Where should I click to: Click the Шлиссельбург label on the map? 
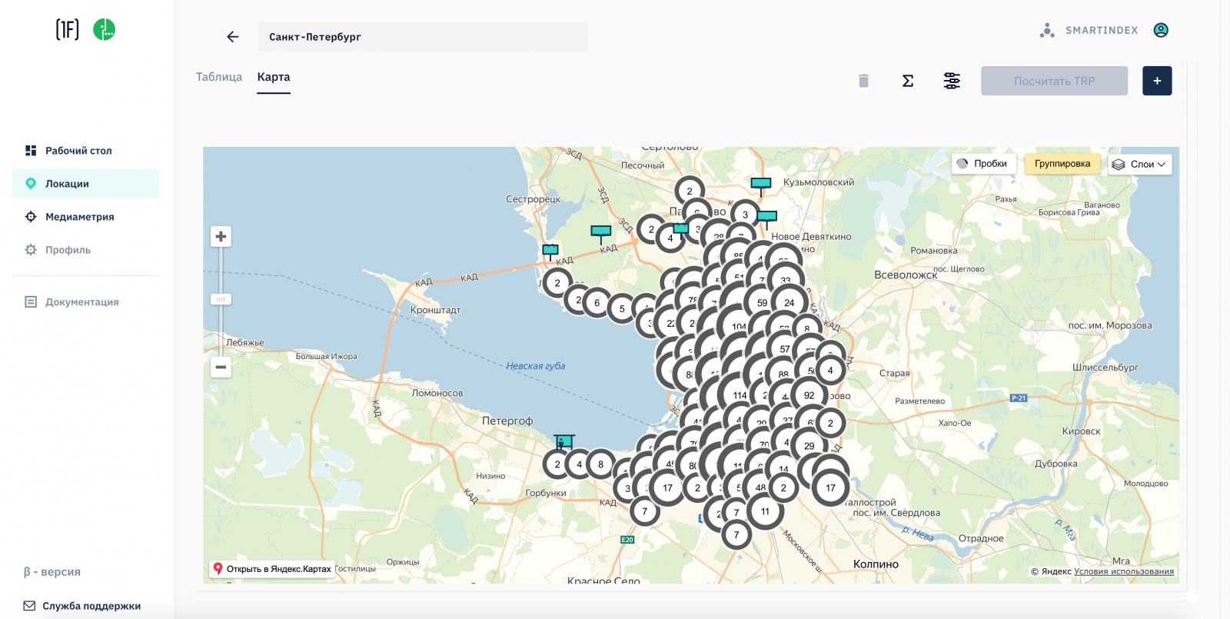click(1105, 368)
